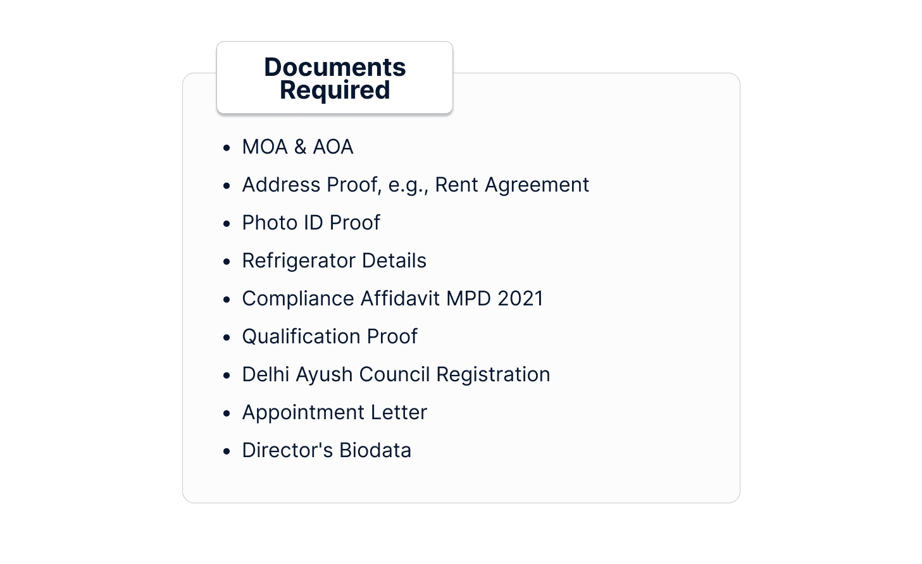Click the Photo ID Proof item
Viewport: 922px width, 564px height.
click(x=311, y=223)
